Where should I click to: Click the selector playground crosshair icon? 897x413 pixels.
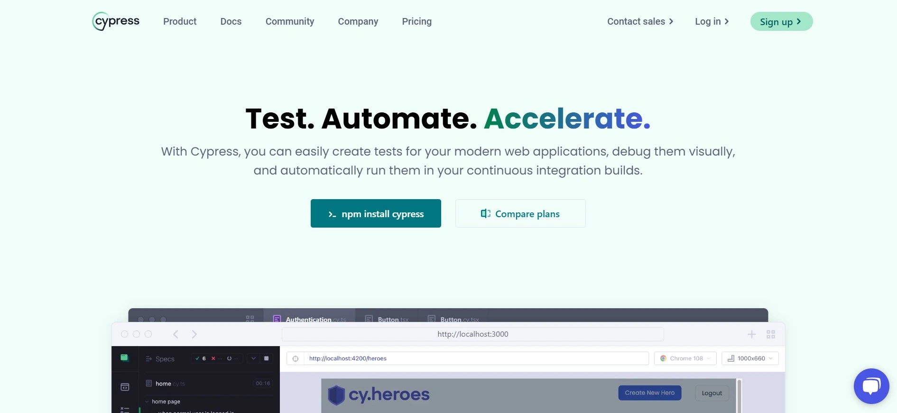click(x=296, y=358)
